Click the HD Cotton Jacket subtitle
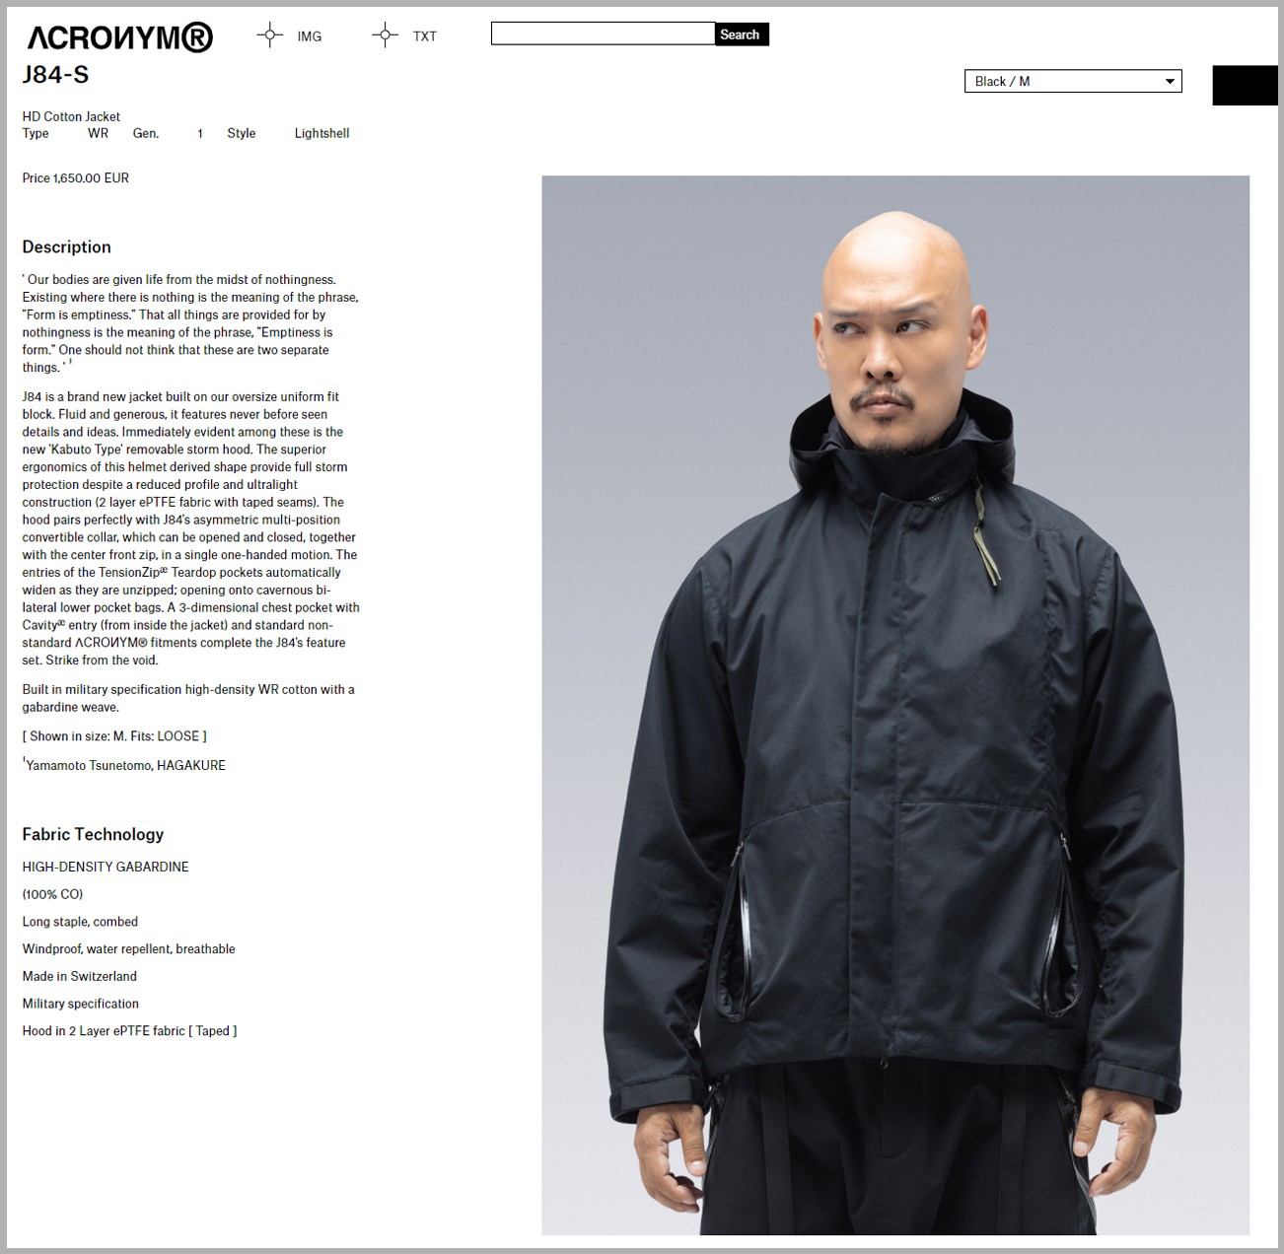 click(x=71, y=116)
